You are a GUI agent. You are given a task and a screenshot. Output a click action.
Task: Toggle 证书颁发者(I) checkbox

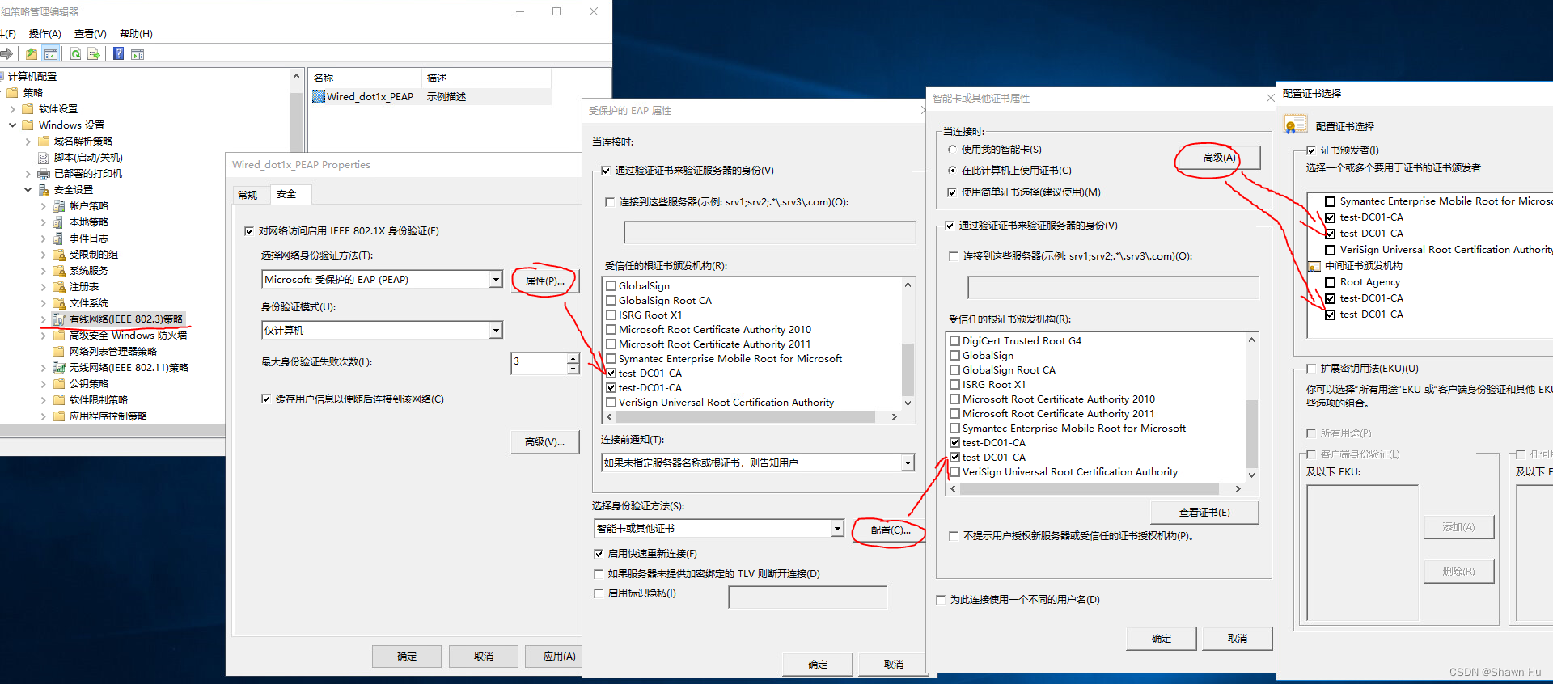coord(1311,150)
